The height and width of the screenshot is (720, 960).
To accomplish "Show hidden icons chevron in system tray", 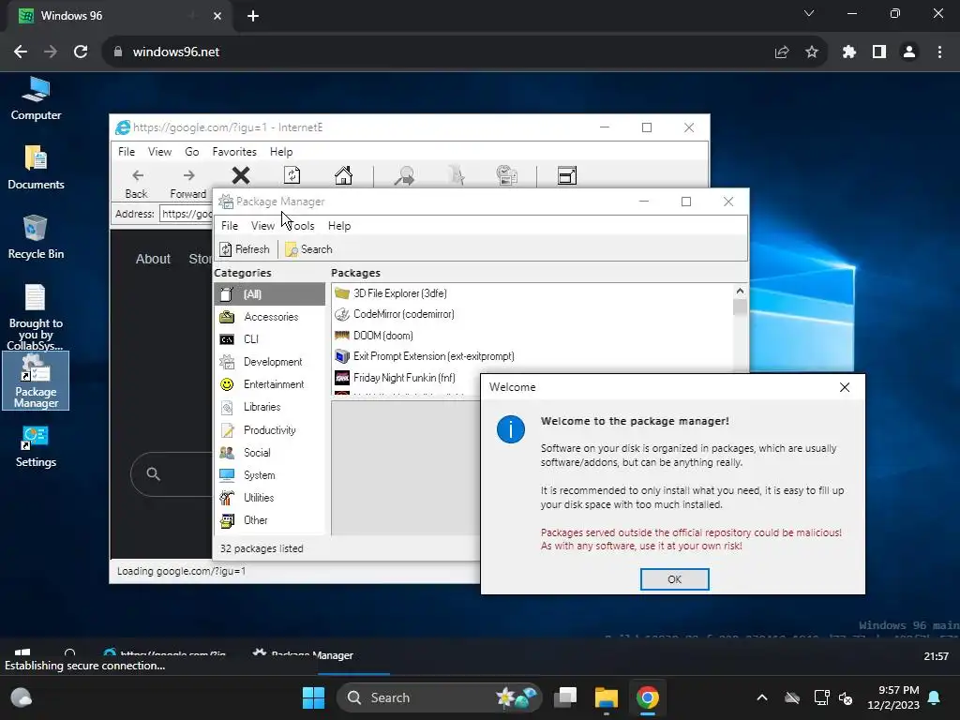I will (x=762, y=697).
